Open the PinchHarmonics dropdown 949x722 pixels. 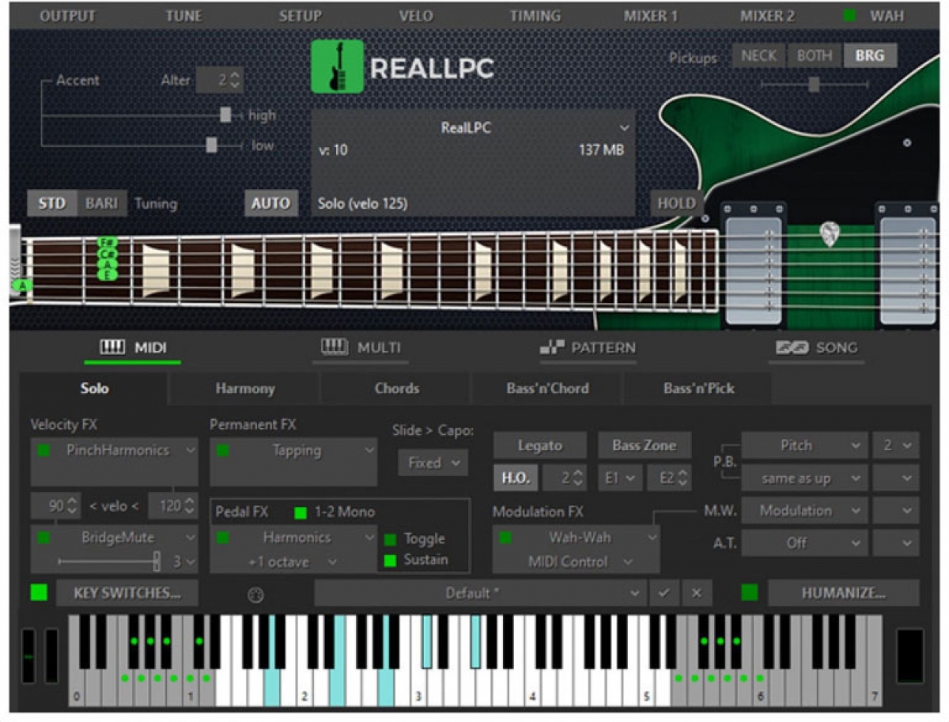point(115,451)
